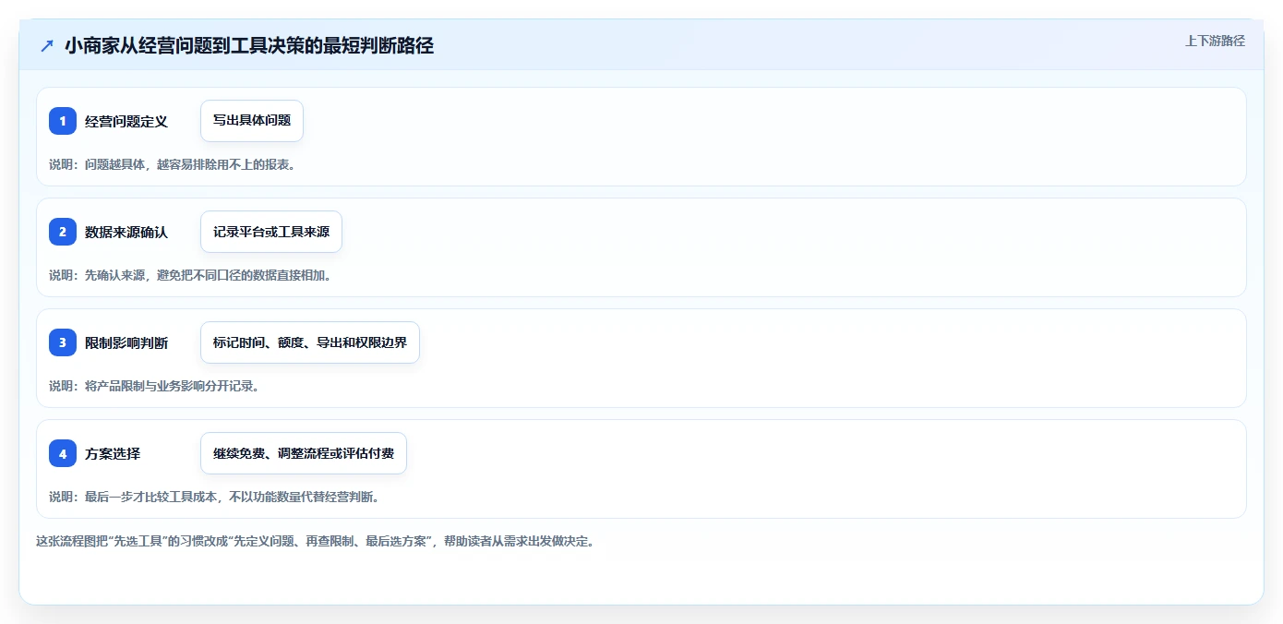Click the note 先确认来源,避免把不同口径的数据直接相加
The height and width of the screenshot is (624, 1283).
click(x=190, y=275)
